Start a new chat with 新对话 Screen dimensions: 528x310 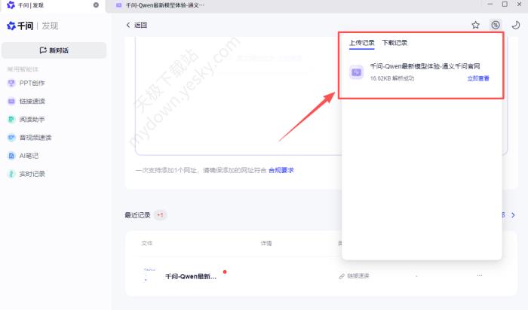pos(54,50)
